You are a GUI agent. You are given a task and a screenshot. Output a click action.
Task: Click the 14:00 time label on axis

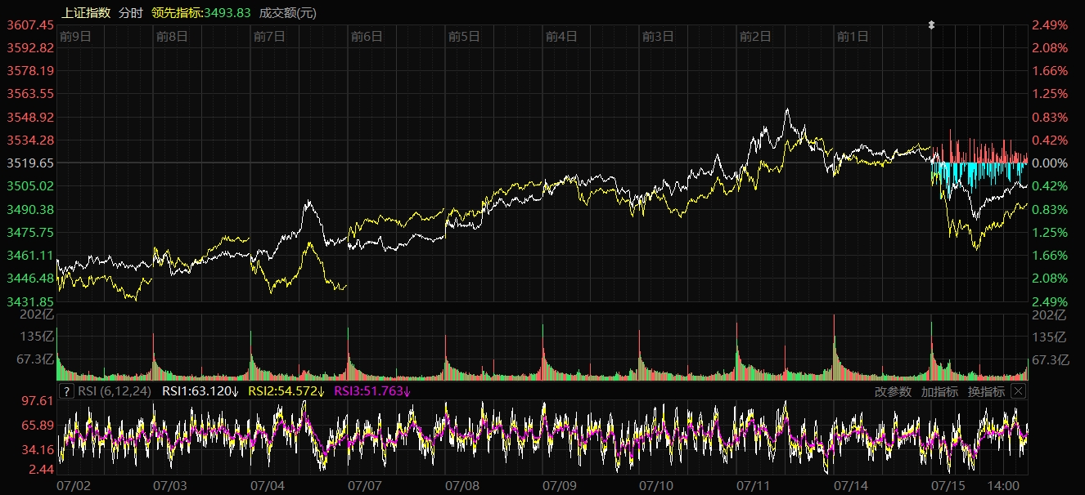(1005, 485)
